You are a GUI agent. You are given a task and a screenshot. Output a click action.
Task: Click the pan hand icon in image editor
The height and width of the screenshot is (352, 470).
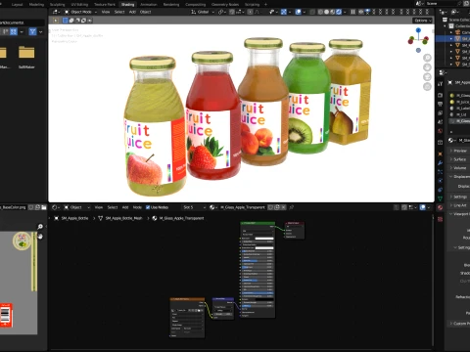(40, 237)
